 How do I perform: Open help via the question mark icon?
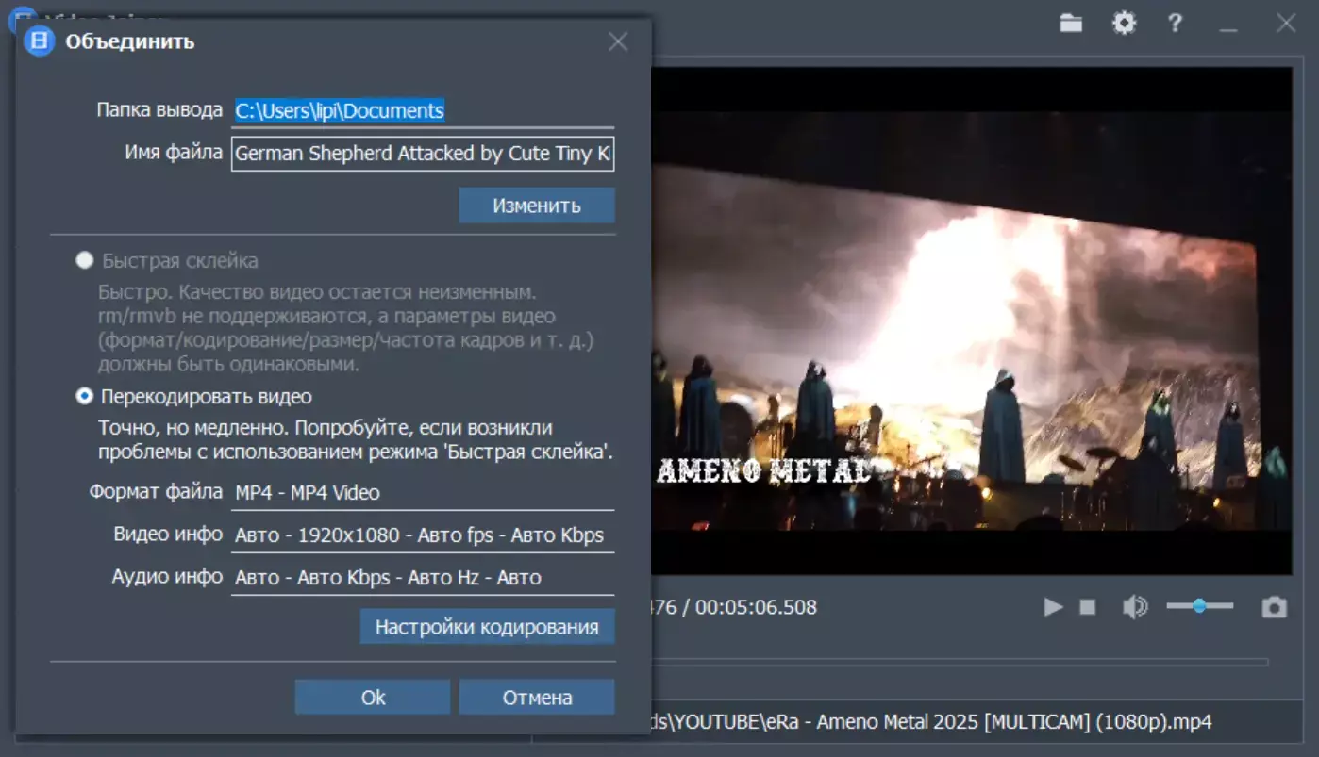click(x=1175, y=24)
